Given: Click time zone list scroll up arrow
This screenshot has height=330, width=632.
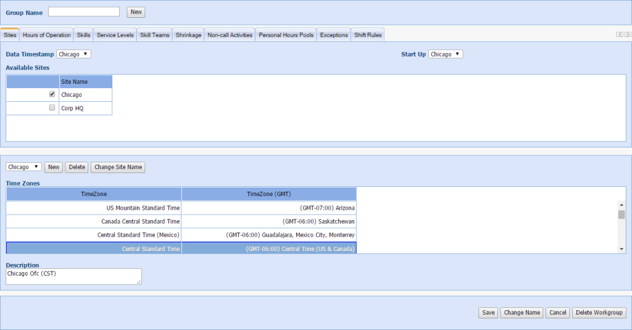Looking at the screenshot, I should click(x=622, y=205).
